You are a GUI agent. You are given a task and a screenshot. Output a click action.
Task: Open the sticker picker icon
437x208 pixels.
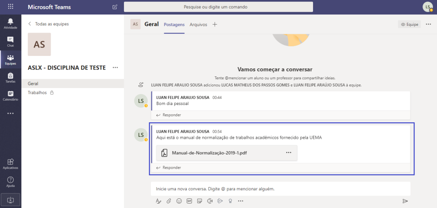[x=200, y=201]
